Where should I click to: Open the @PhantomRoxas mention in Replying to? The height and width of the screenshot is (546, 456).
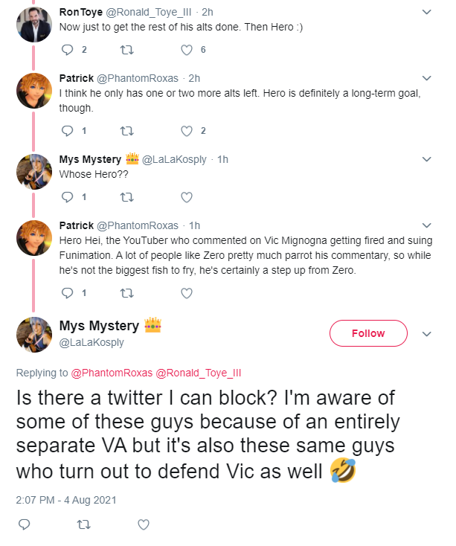click(112, 373)
